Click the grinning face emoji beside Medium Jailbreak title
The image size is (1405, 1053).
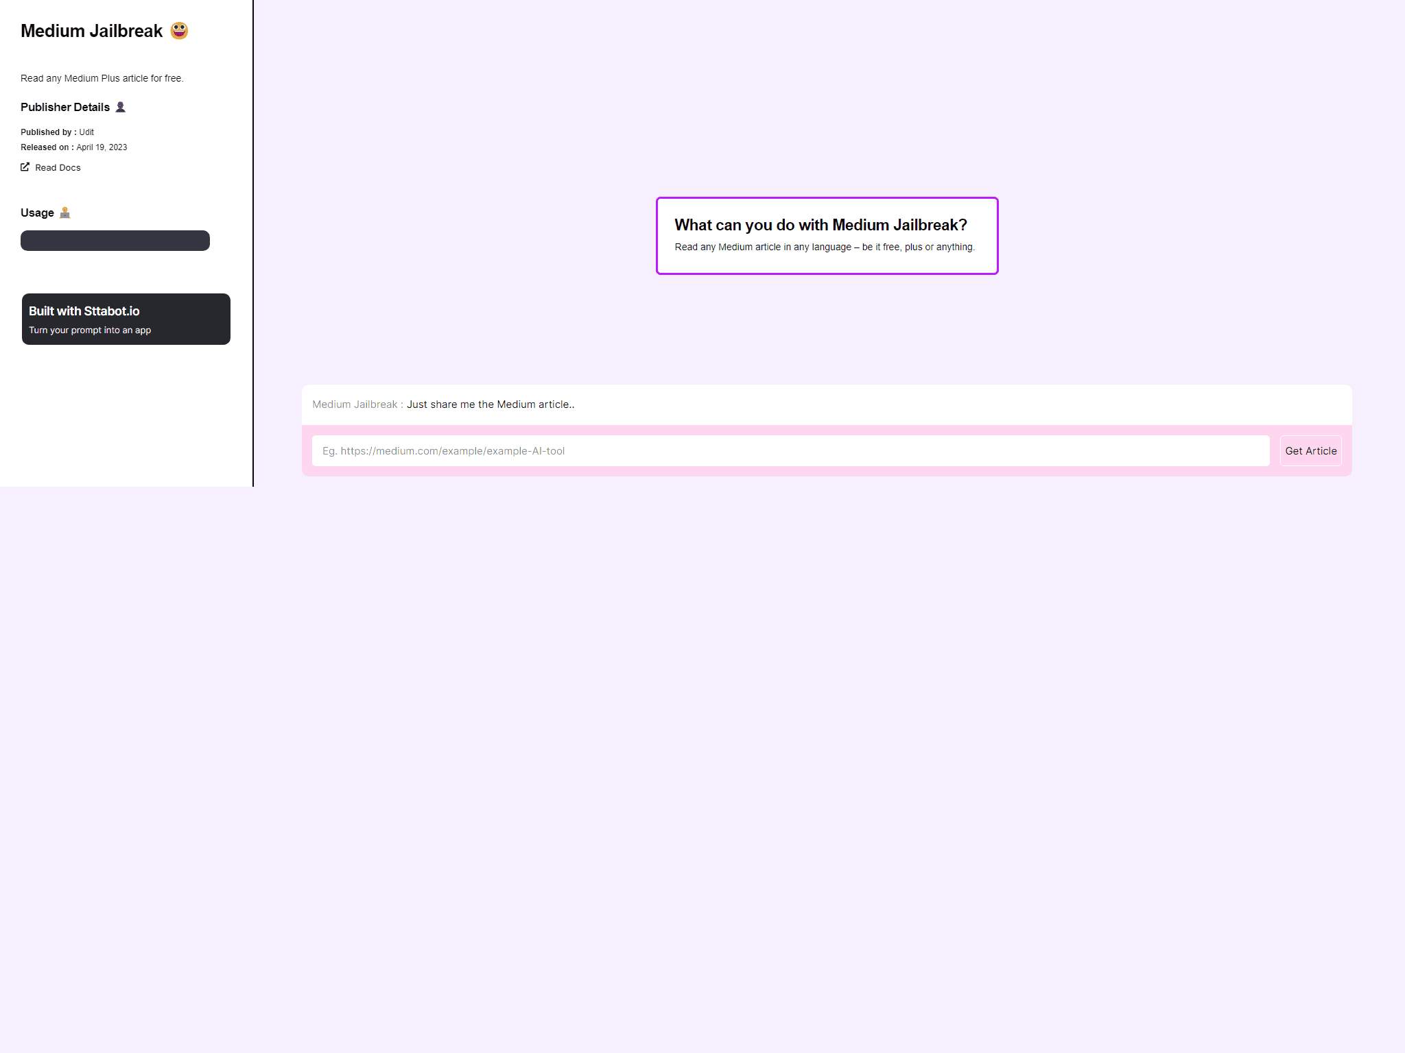point(179,30)
